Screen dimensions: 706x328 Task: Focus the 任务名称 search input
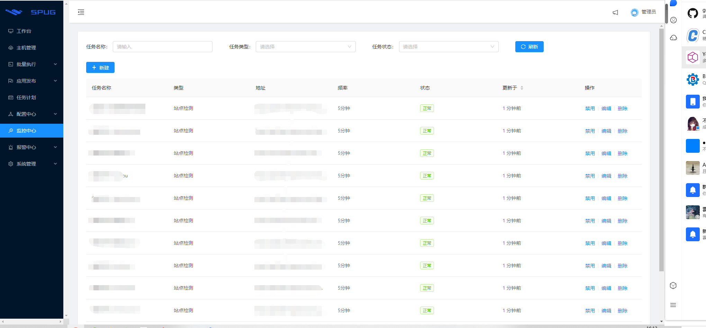(163, 47)
